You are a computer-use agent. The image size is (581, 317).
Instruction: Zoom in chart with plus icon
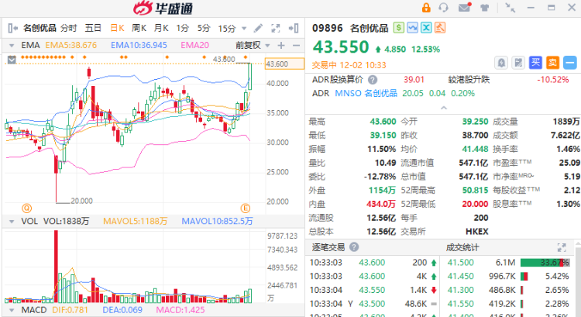click(281, 45)
